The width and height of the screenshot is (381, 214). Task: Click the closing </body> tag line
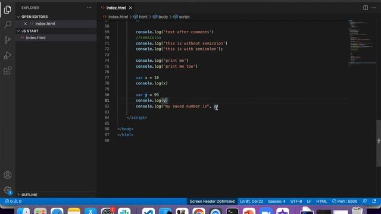click(x=125, y=129)
